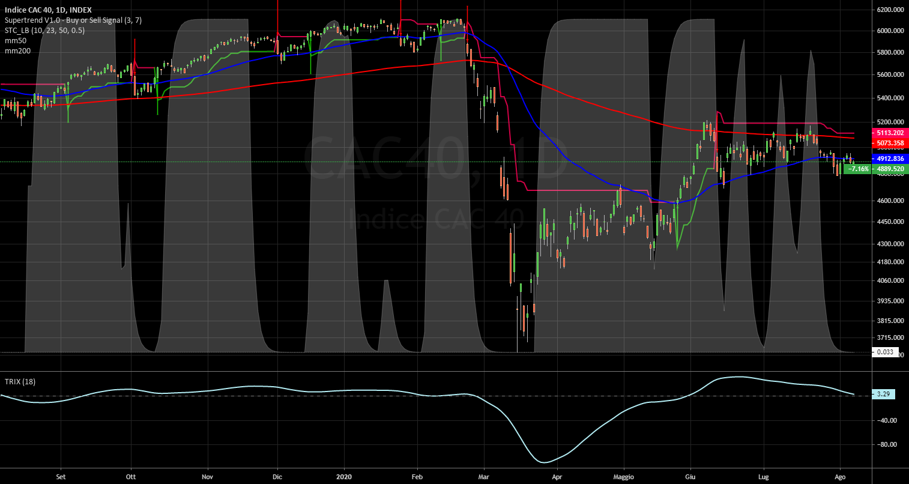Click the blue 4912.836 price tag
This screenshot has height=484, width=909.
890,159
